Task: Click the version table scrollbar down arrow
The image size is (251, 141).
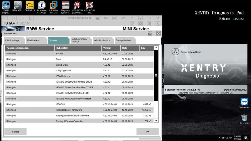Action: [x=156, y=120]
